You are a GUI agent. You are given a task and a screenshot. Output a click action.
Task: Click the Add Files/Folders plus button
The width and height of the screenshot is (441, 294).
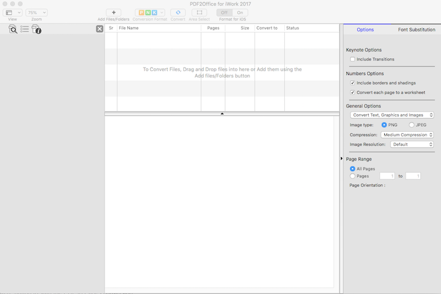tap(113, 13)
